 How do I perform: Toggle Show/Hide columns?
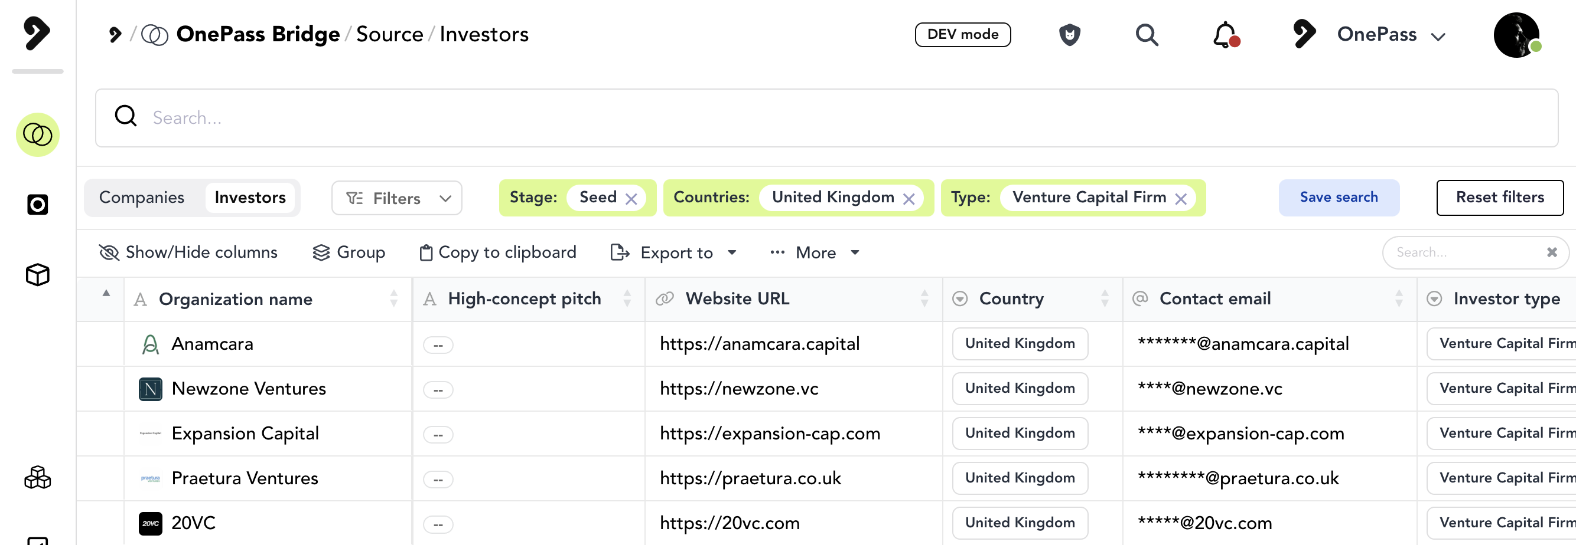pos(188,252)
